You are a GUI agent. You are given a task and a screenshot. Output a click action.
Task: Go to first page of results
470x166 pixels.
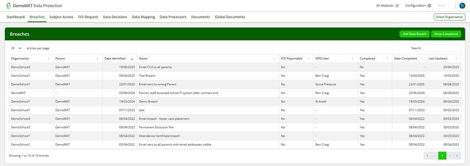tap(427, 155)
